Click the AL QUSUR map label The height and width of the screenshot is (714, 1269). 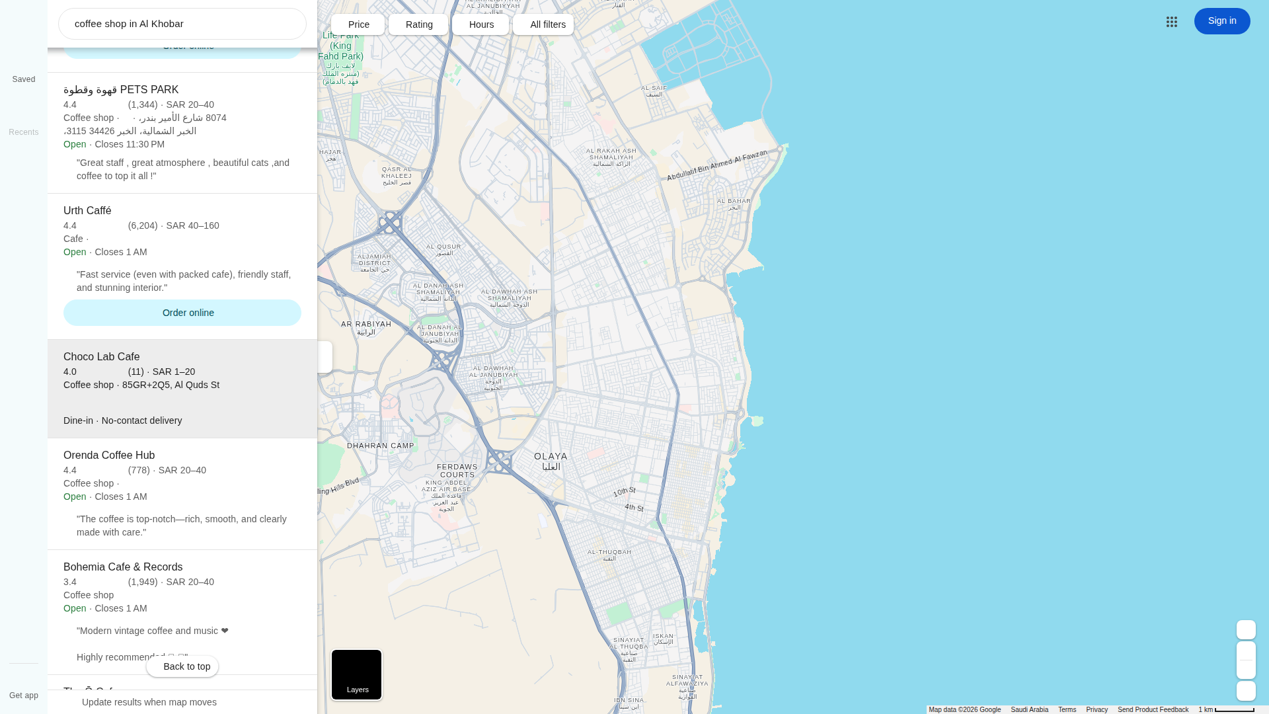tap(444, 249)
